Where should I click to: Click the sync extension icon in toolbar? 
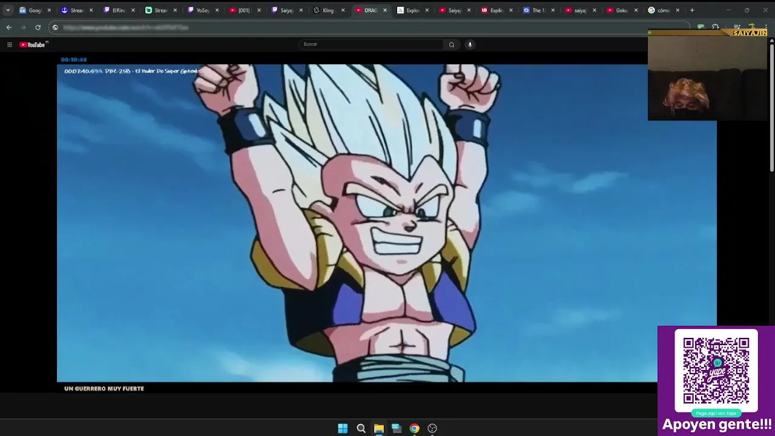716,27
